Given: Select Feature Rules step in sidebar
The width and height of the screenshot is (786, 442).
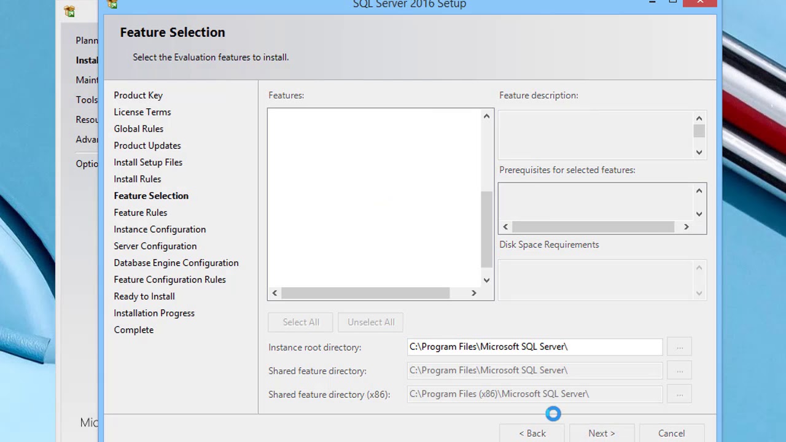Looking at the screenshot, I should [141, 212].
